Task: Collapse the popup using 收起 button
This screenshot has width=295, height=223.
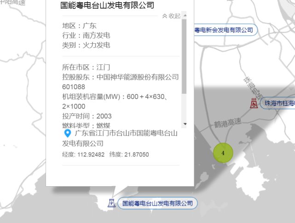Action: [x=171, y=16]
